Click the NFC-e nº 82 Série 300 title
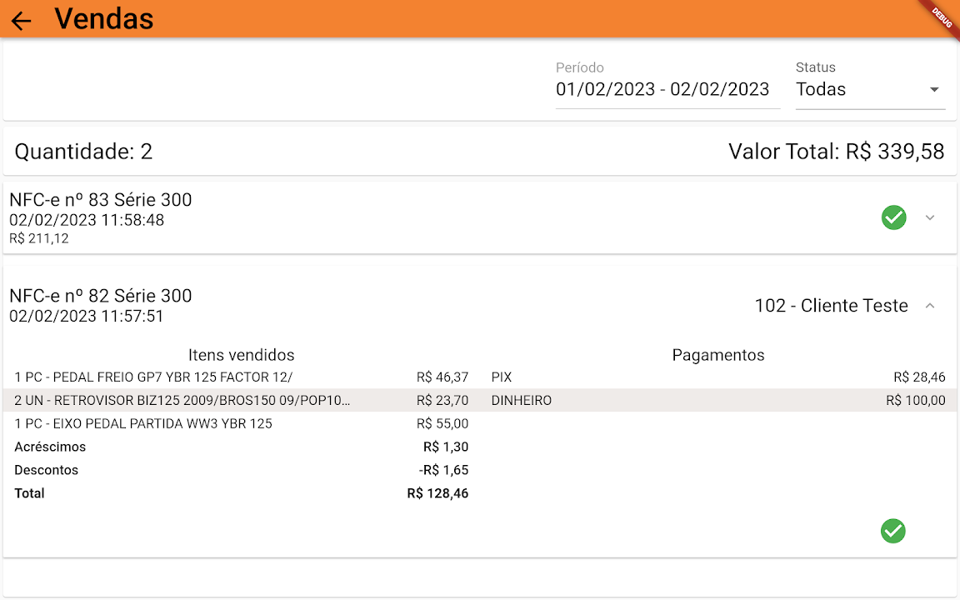This screenshot has width=960, height=600. click(x=101, y=296)
